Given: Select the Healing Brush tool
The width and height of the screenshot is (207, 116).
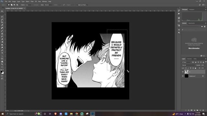Looking at the screenshot, I should point(2,28).
